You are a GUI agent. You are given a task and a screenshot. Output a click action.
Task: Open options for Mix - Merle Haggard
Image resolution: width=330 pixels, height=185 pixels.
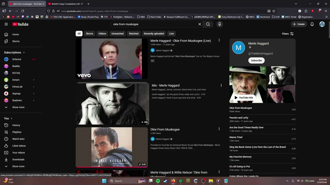click(221, 85)
